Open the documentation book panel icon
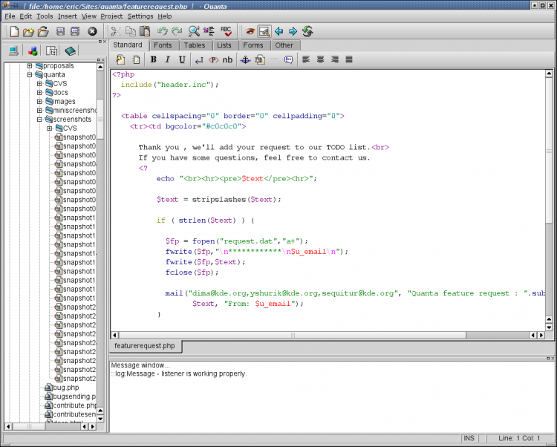This screenshot has height=447, width=557. click(70, 51)
